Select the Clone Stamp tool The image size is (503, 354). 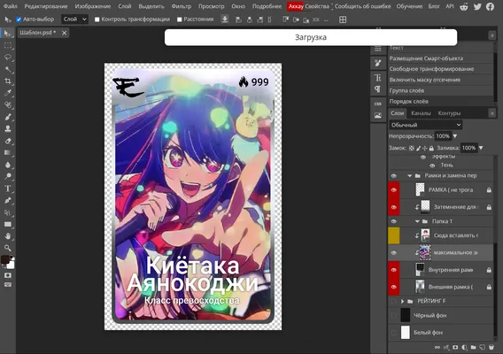tap(8, 129)
